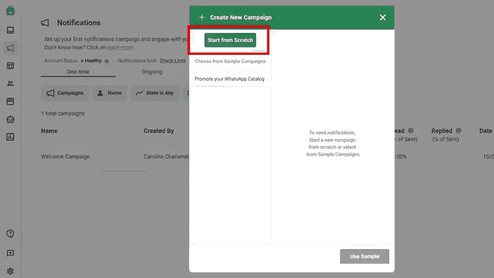The height and width of the screenshot is (278, 494).
Task: Click the app logo at top left
Action: pyautogui.click(x=10, y=10)
